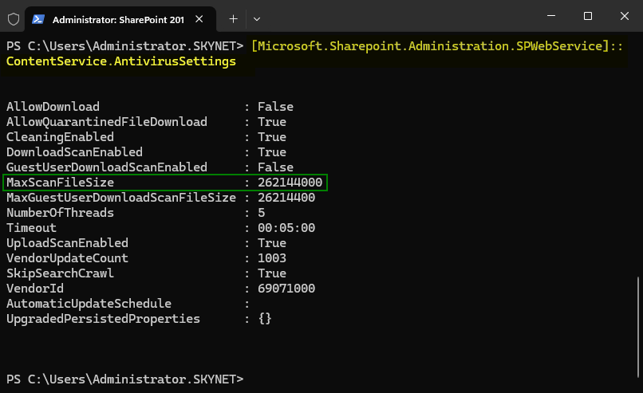Minimize the terminal window
This screenshot has height=393, width=643.
[x=551, y=16]
